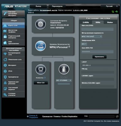Click the Apply (Применить) button
Viewport: 121px width, 126px height.
[99, 57]
